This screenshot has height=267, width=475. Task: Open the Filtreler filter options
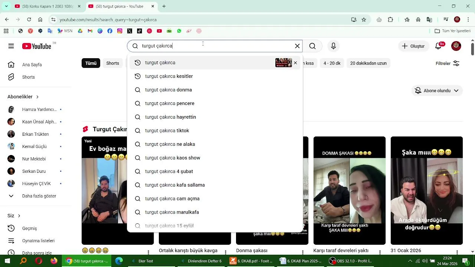click(x=448, y=63)
